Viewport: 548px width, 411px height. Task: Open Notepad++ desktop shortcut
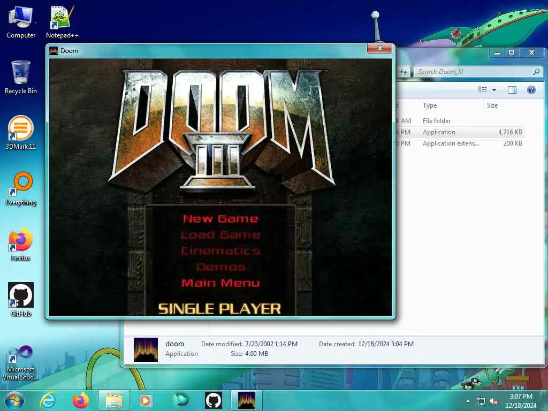point(62,21)
